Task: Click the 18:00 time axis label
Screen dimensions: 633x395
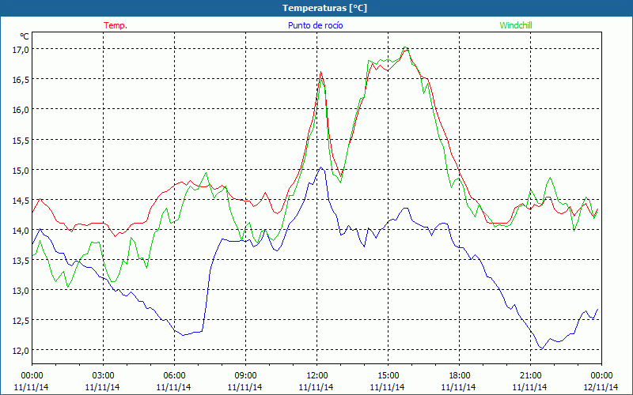Action: point(459,376)
